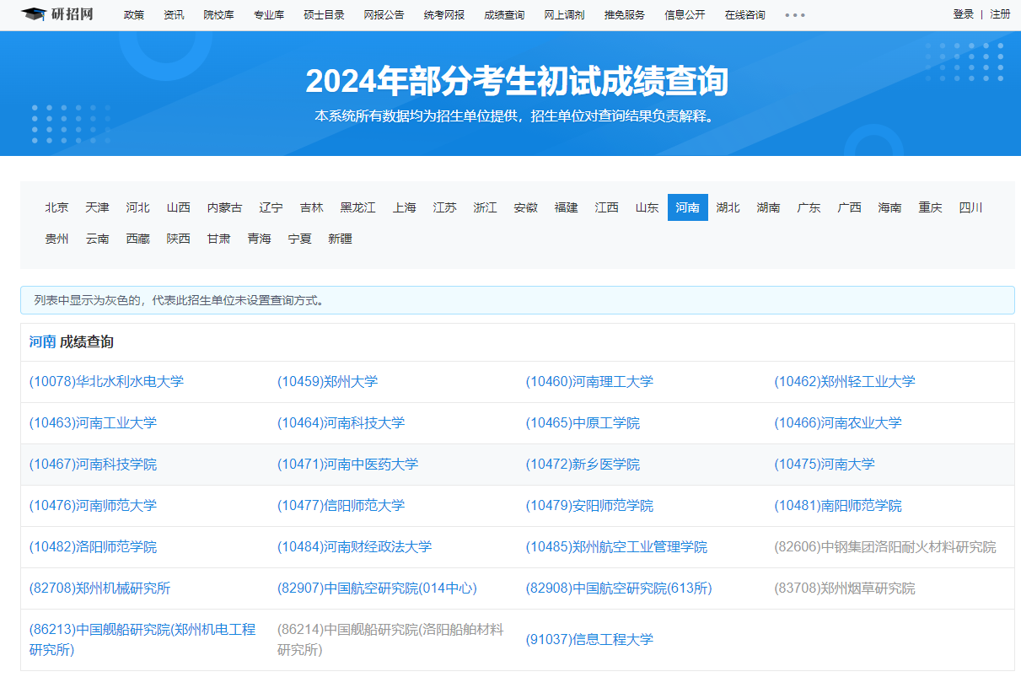Select 浙江 province tab
This screenshot has width=1021, height=677.
point(486,207)
